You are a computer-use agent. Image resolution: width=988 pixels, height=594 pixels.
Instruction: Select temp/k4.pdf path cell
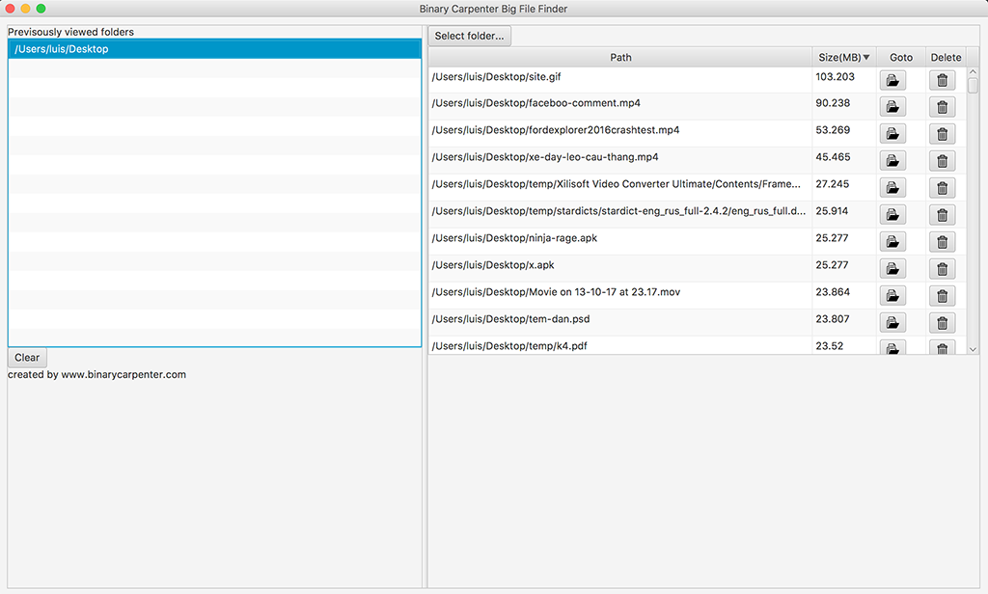click(620, 346)
